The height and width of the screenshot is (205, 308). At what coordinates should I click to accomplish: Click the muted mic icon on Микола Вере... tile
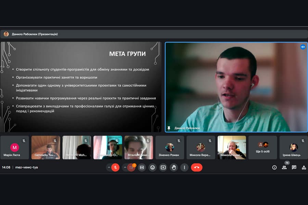coord(210,141)
